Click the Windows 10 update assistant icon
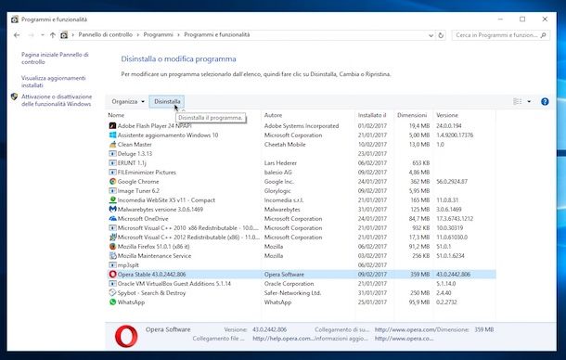 [112, 135]
